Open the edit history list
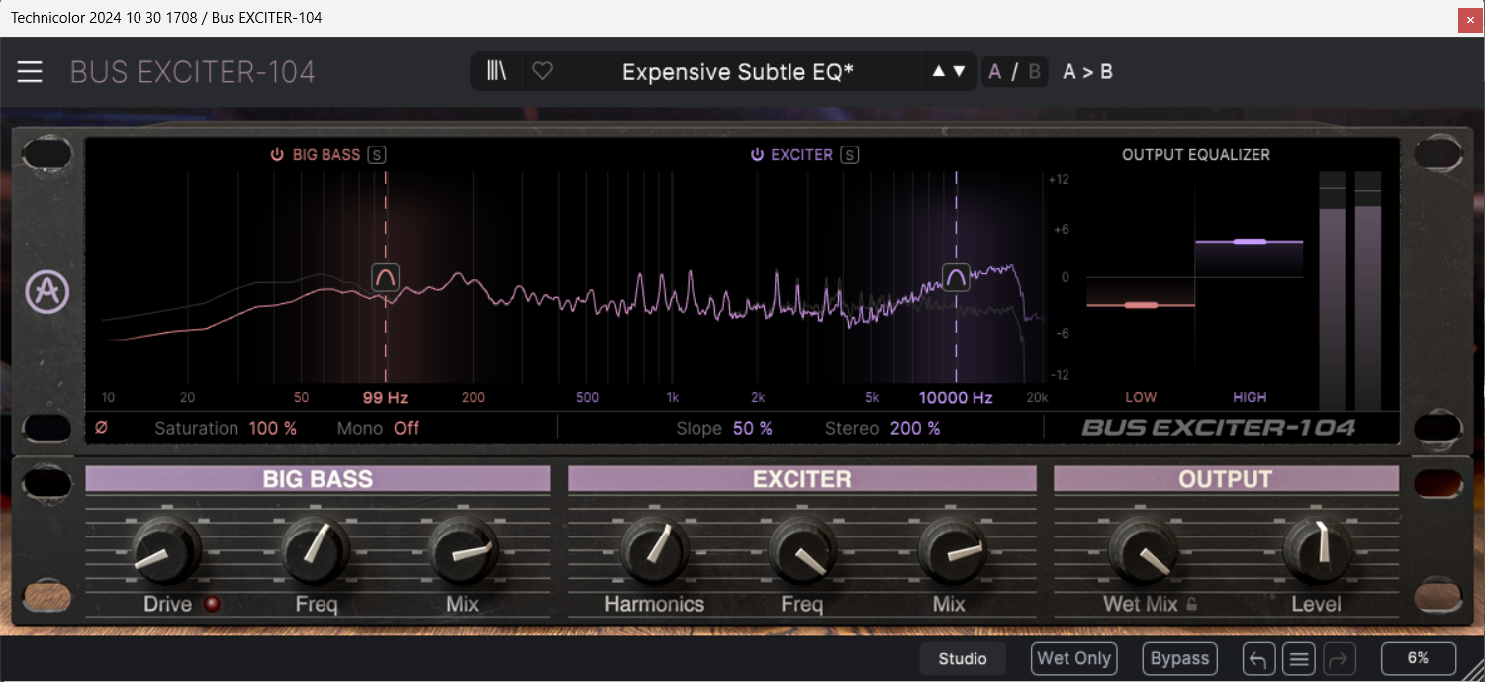This screenshot has width=1485, height=682. point(1299,659)
